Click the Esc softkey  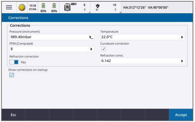13,115
